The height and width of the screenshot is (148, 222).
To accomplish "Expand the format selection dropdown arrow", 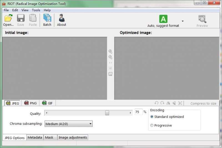I will [183, 21].
